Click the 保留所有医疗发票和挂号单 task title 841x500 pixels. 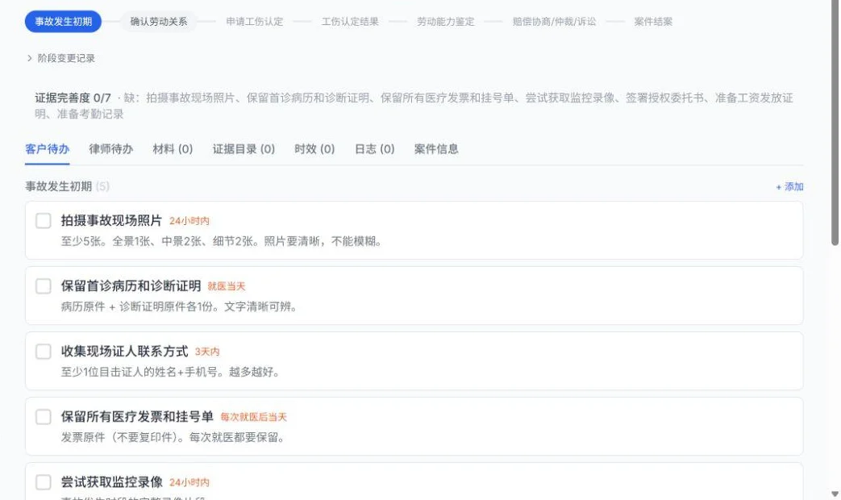(137, 417)
